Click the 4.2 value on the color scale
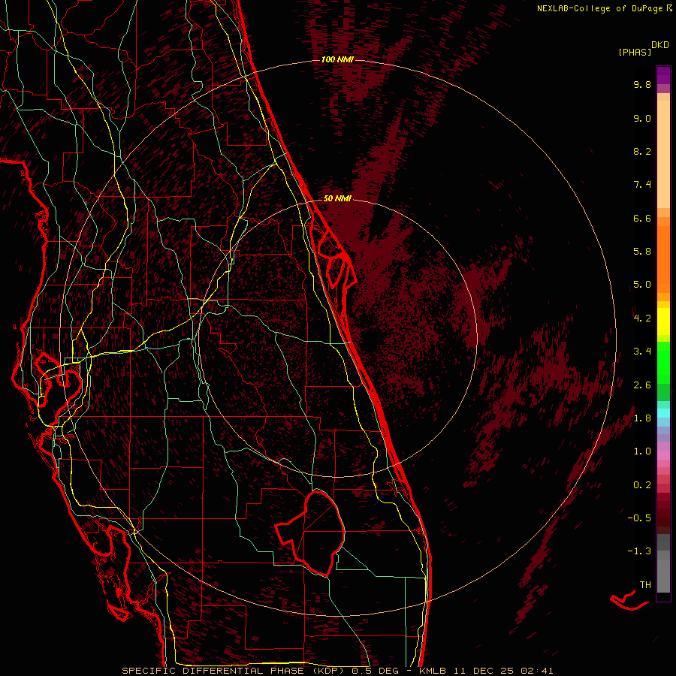 coord(642,318)
